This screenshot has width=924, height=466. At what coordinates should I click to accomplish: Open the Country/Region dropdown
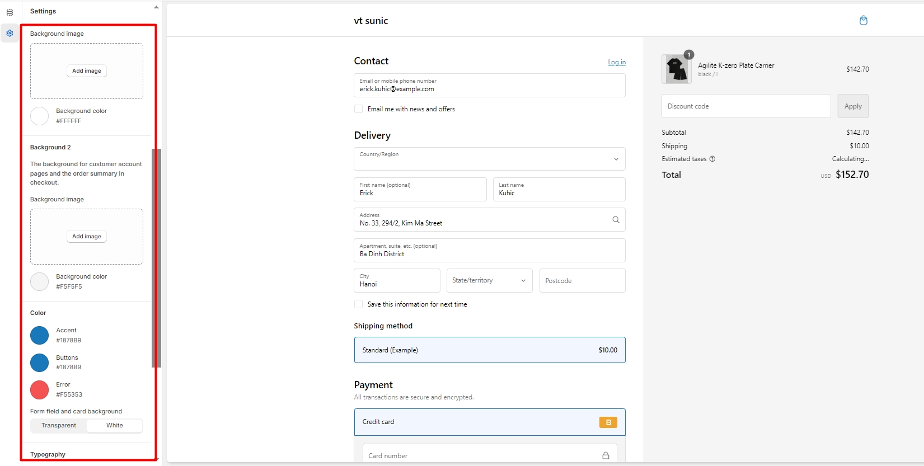489,159
